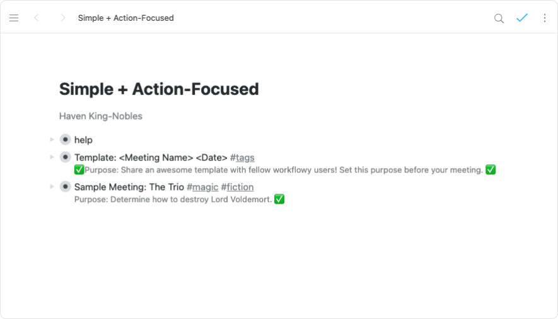Expand the Template item arrow
Viewport: 558px width, 319px height.
52,157
